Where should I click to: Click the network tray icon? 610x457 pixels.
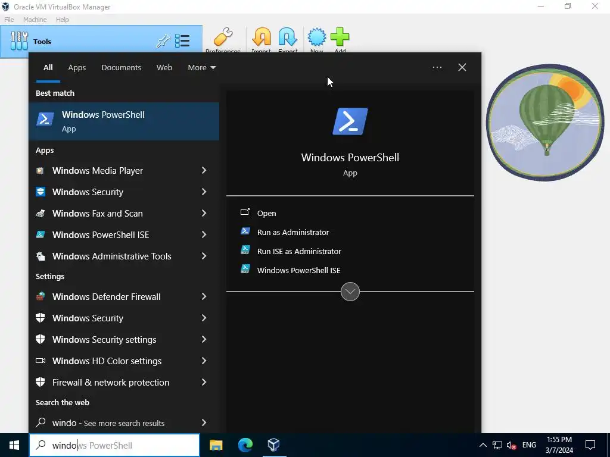497,445
